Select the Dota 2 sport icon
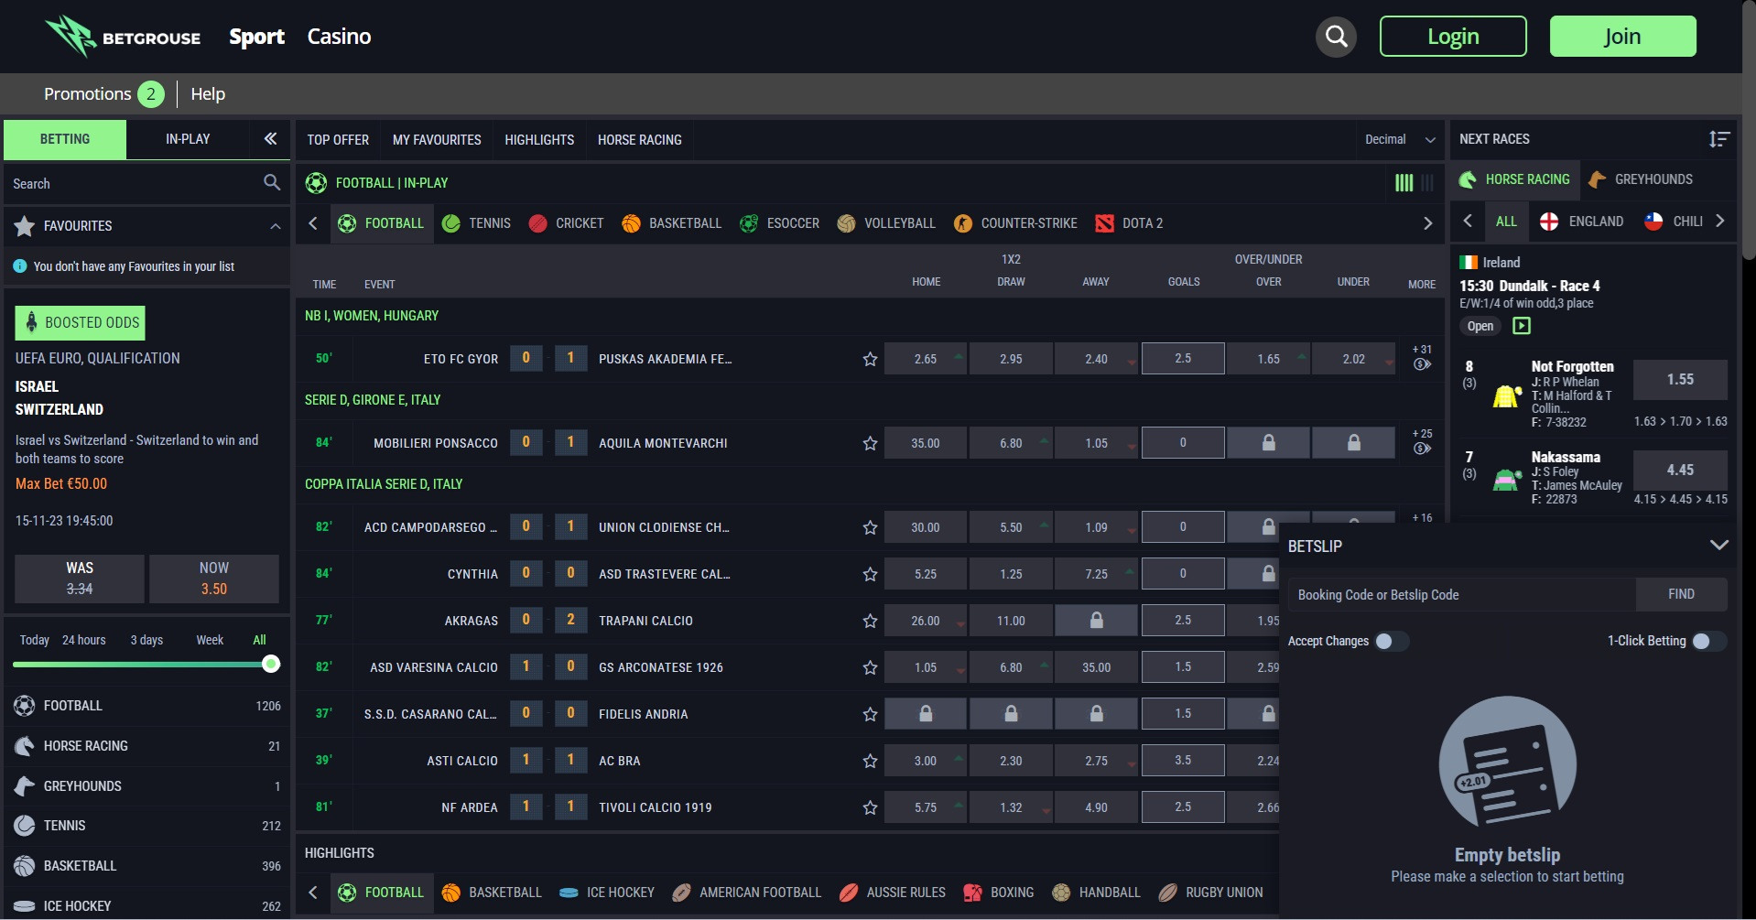Image resolution: width=1756 pixels, height=920 pixels. 1105,223
